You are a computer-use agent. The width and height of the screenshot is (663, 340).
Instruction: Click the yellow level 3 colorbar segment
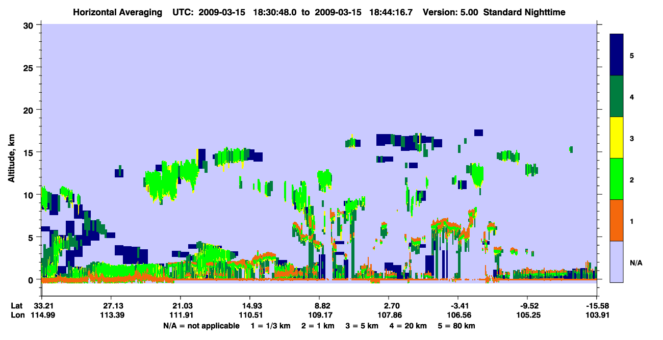[x=617, y=138]
